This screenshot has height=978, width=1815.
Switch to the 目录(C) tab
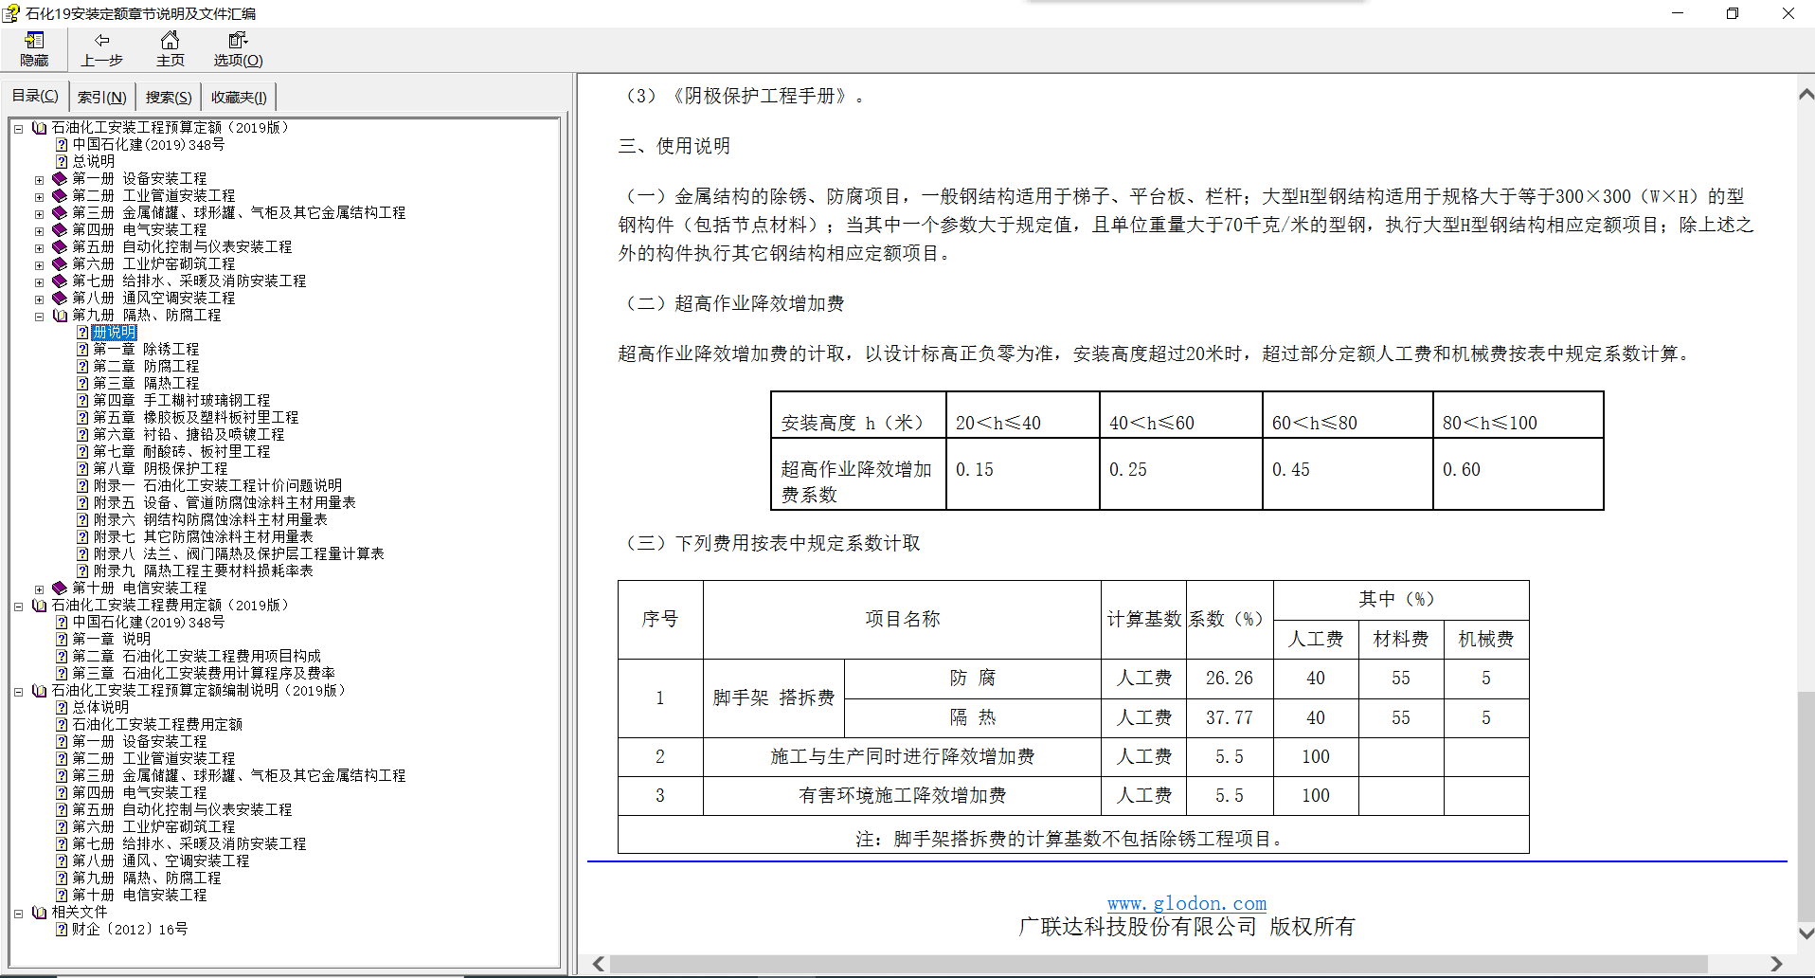35,96
